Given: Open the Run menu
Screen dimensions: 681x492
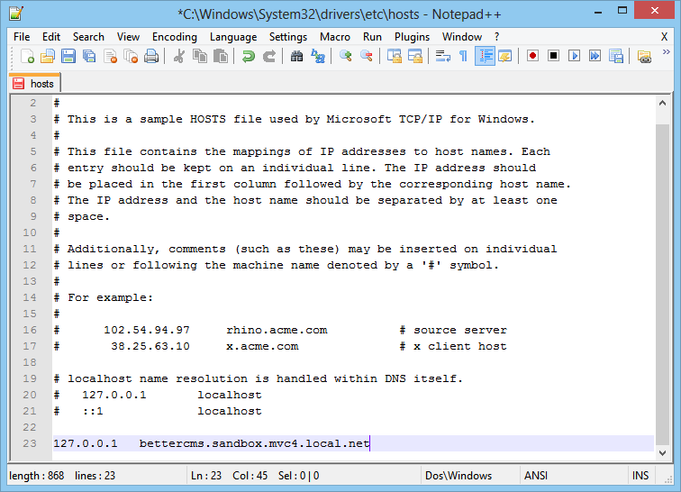Looking at the screenshot, I should pyautogui.click(x=372, y=37).
